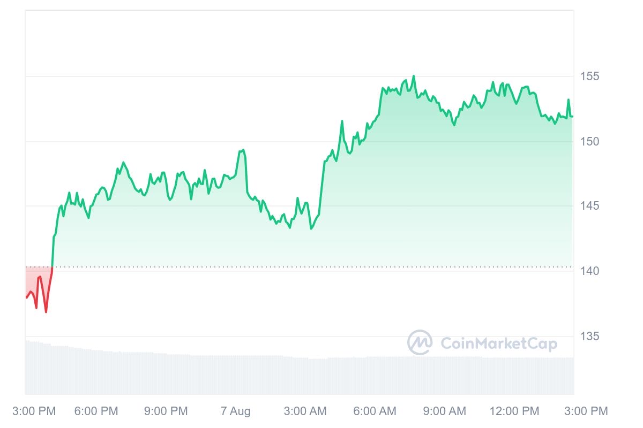Viewport: 643px width, 428px height.
Task: Select the 6:00 PM time label
Action: click(x=96, y=411)
